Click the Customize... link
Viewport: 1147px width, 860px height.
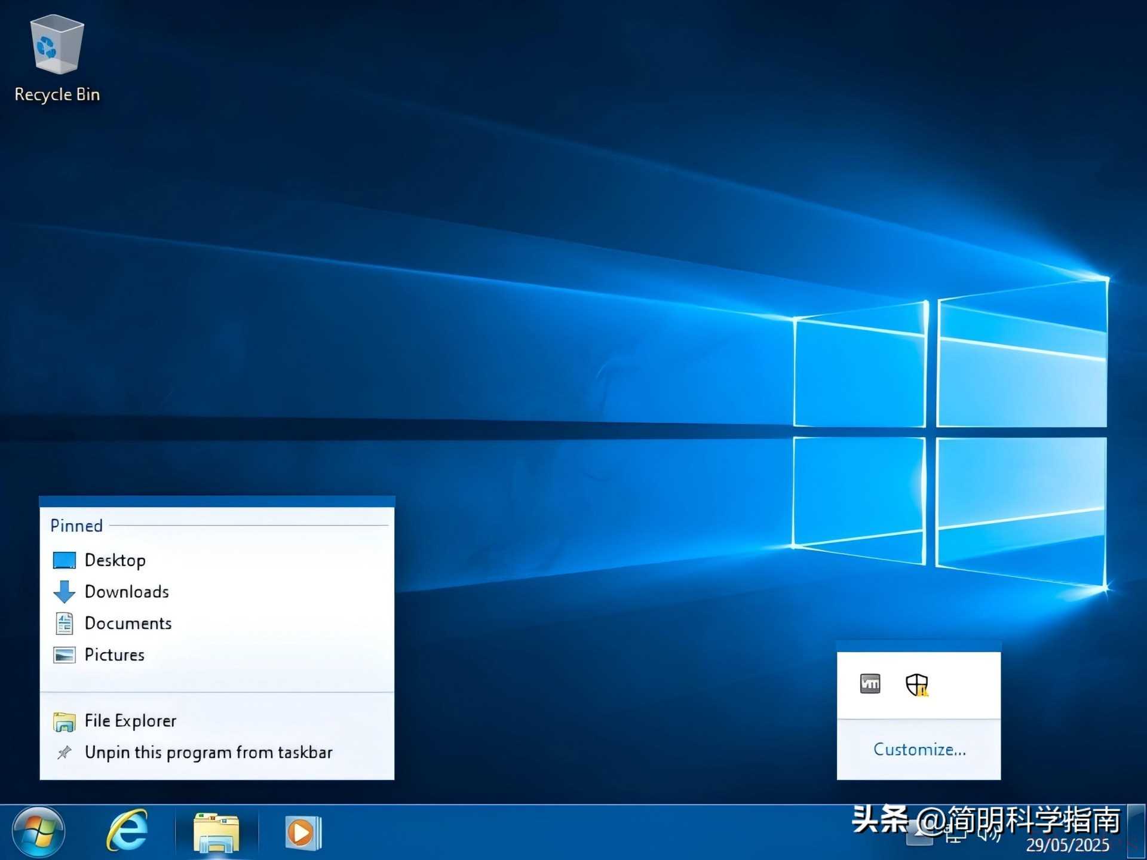[919, 750]
